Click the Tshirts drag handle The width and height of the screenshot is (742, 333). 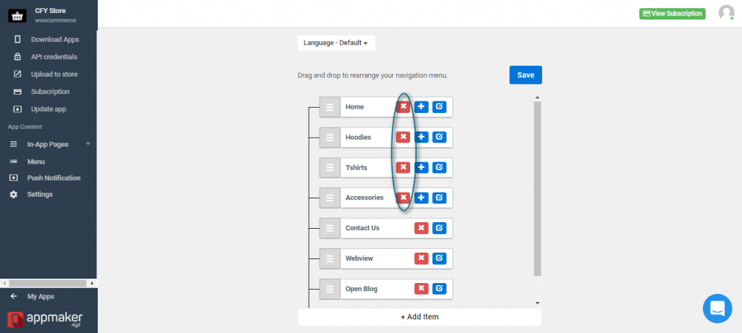(x=330, y=167)
